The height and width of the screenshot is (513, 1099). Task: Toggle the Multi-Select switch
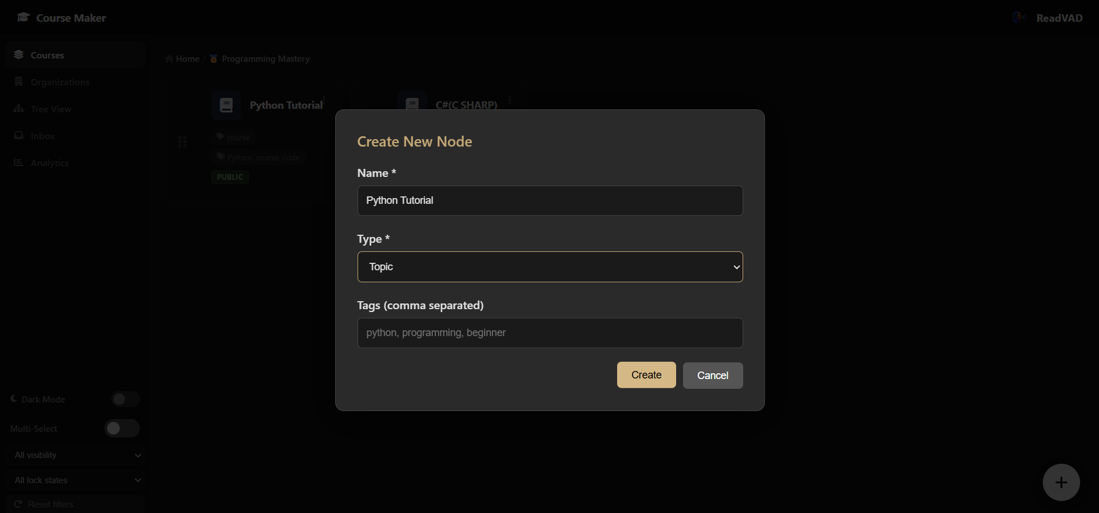pos(122,428)
